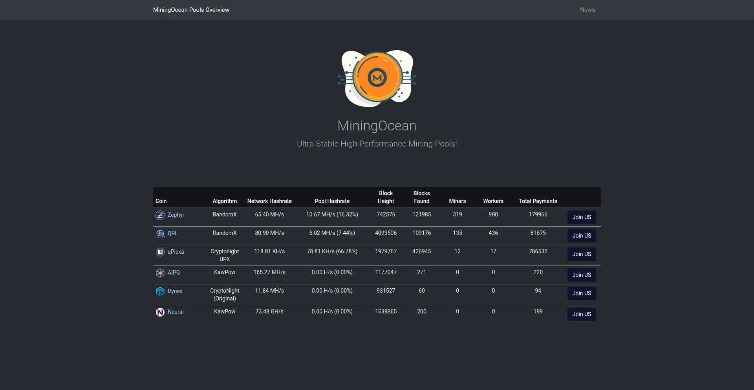Viewport: 754px width, 390px height.
Task: Open the News menu item
Action: (x=587, y=10)
